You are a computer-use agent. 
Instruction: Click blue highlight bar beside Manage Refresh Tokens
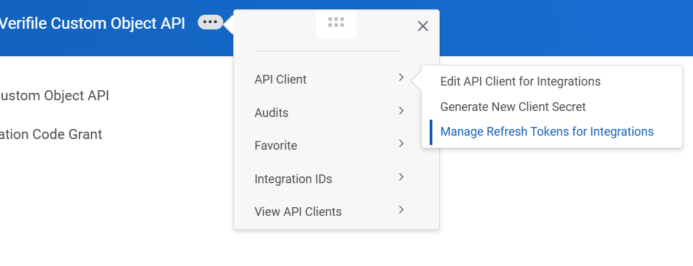[x=431, y=132]
